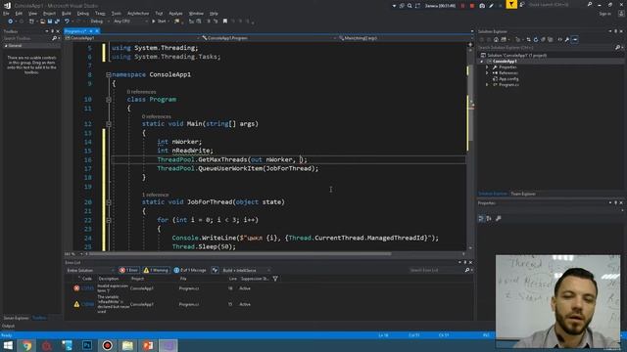Click the Start debugging button

159,22
